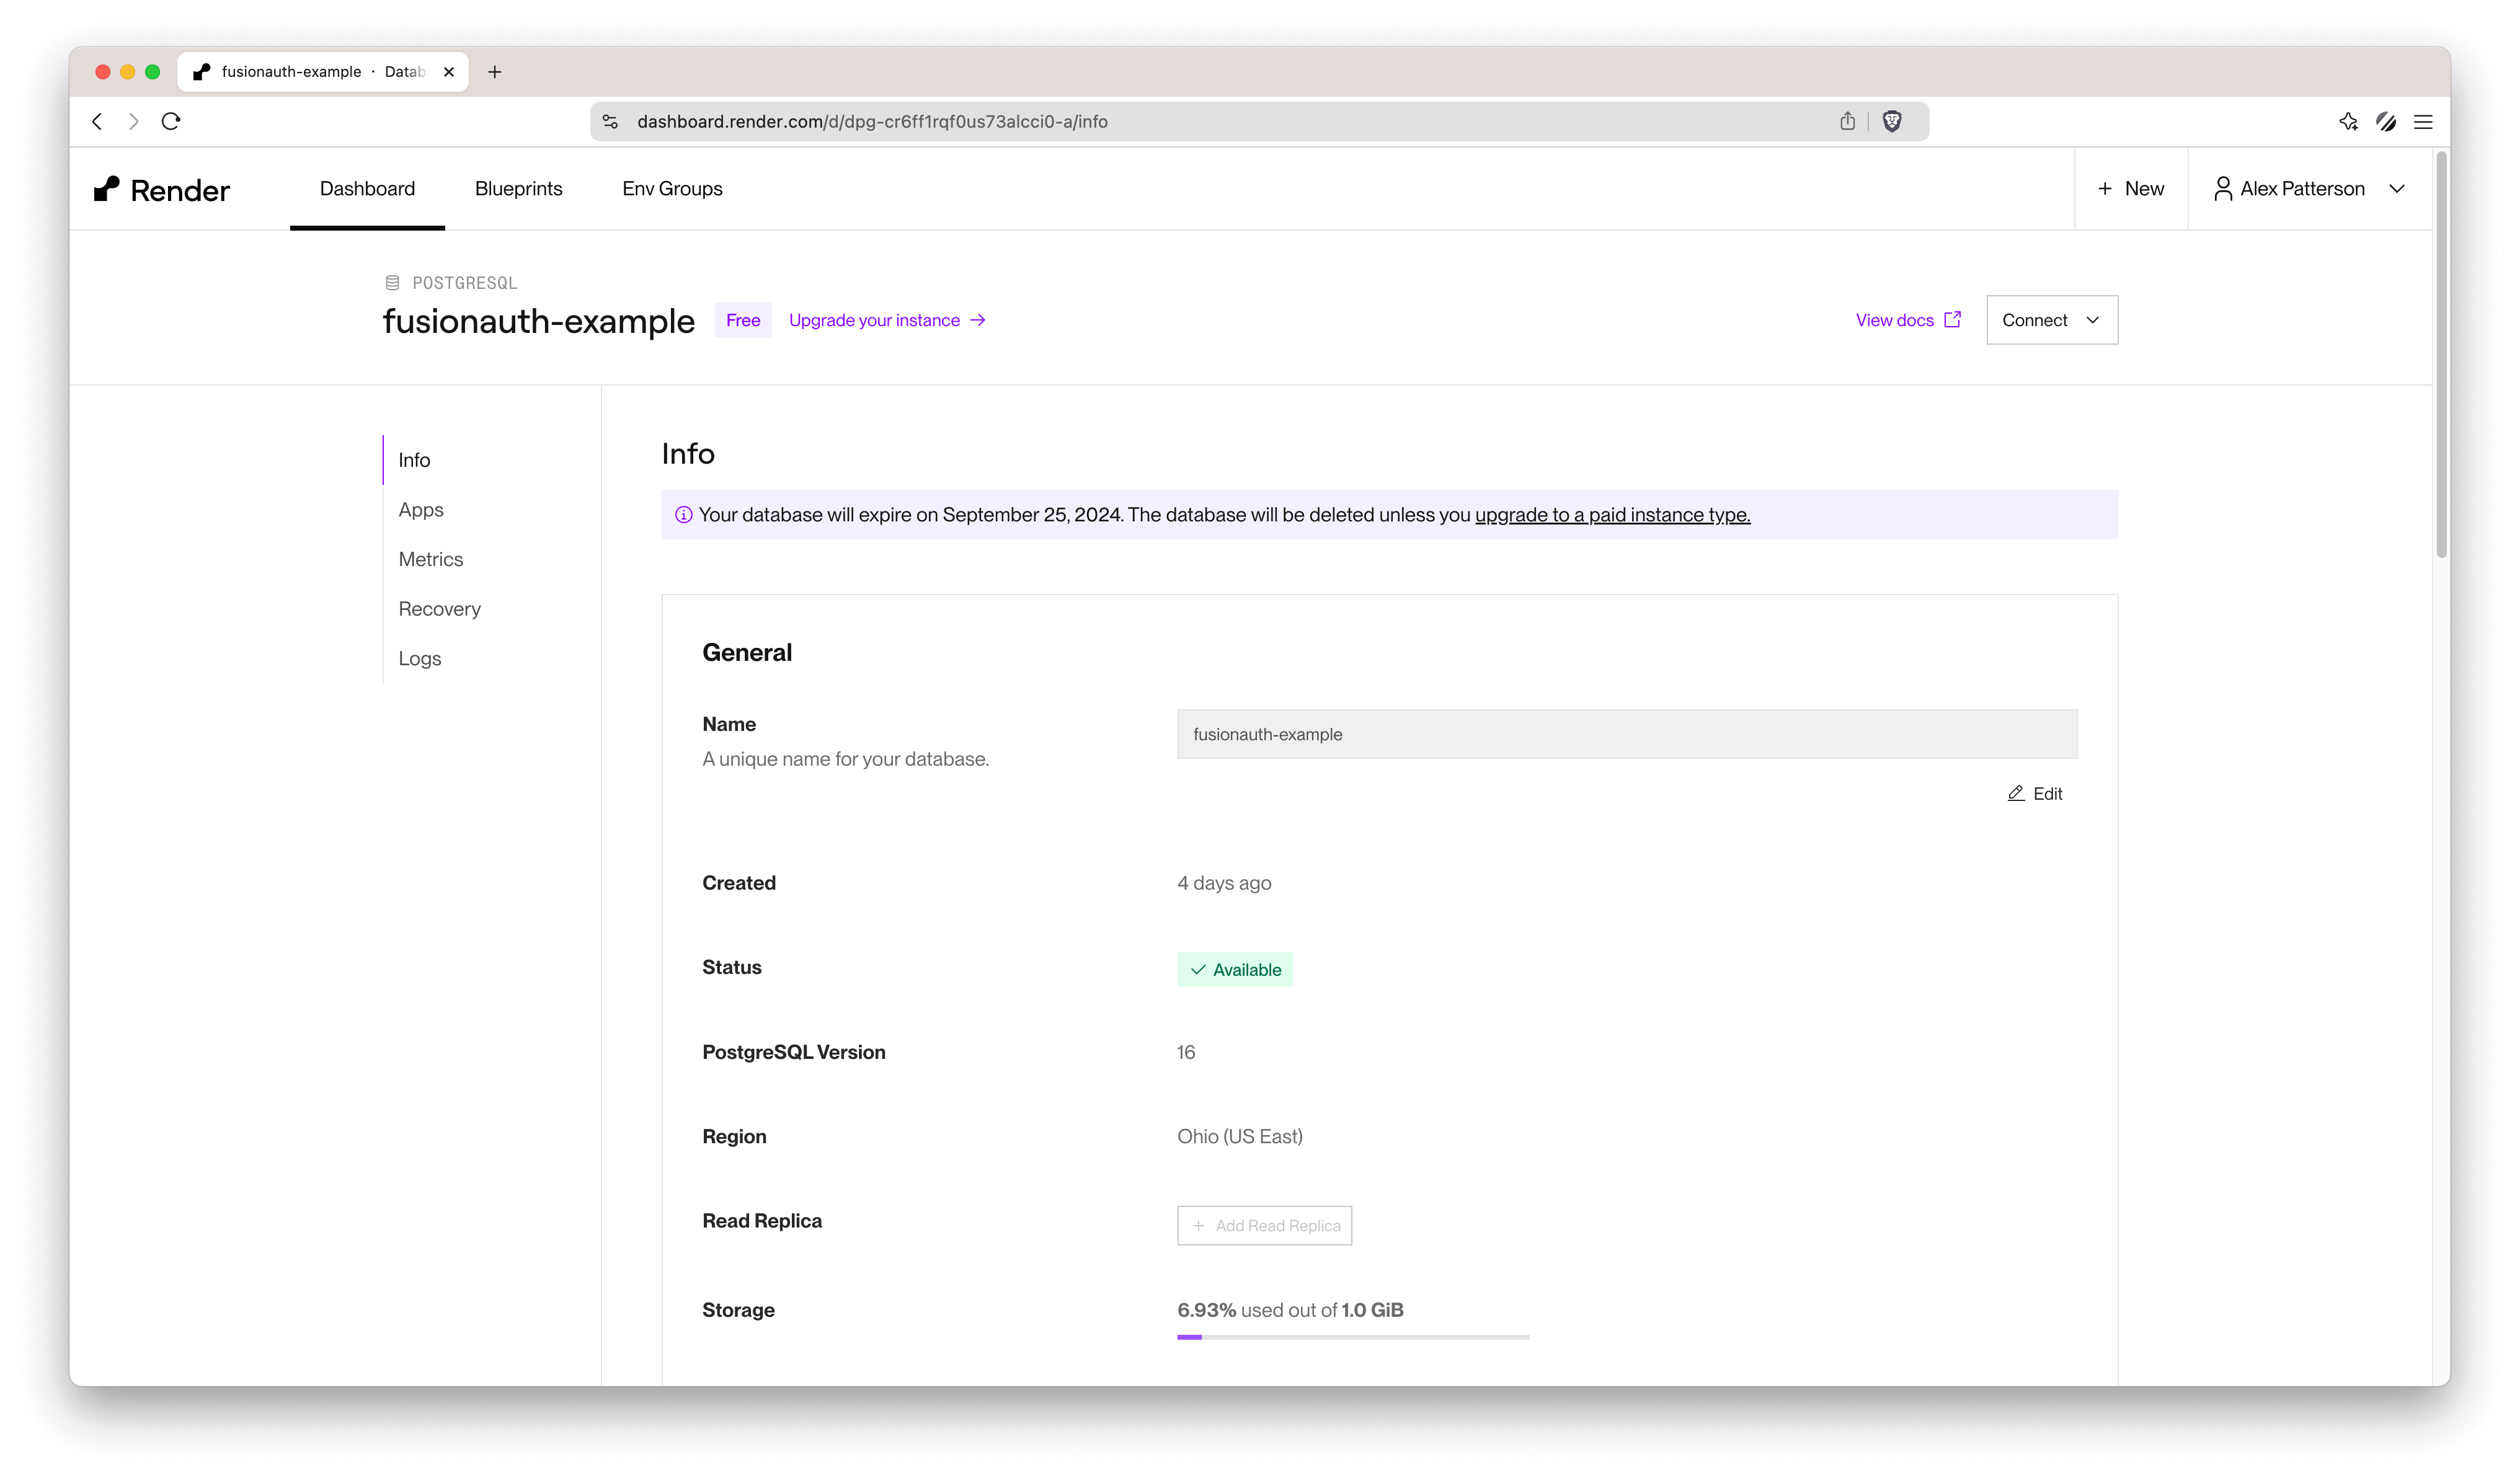Open a new browser tab
Screen dimensions: 2520x1478
tap(494, 72)
